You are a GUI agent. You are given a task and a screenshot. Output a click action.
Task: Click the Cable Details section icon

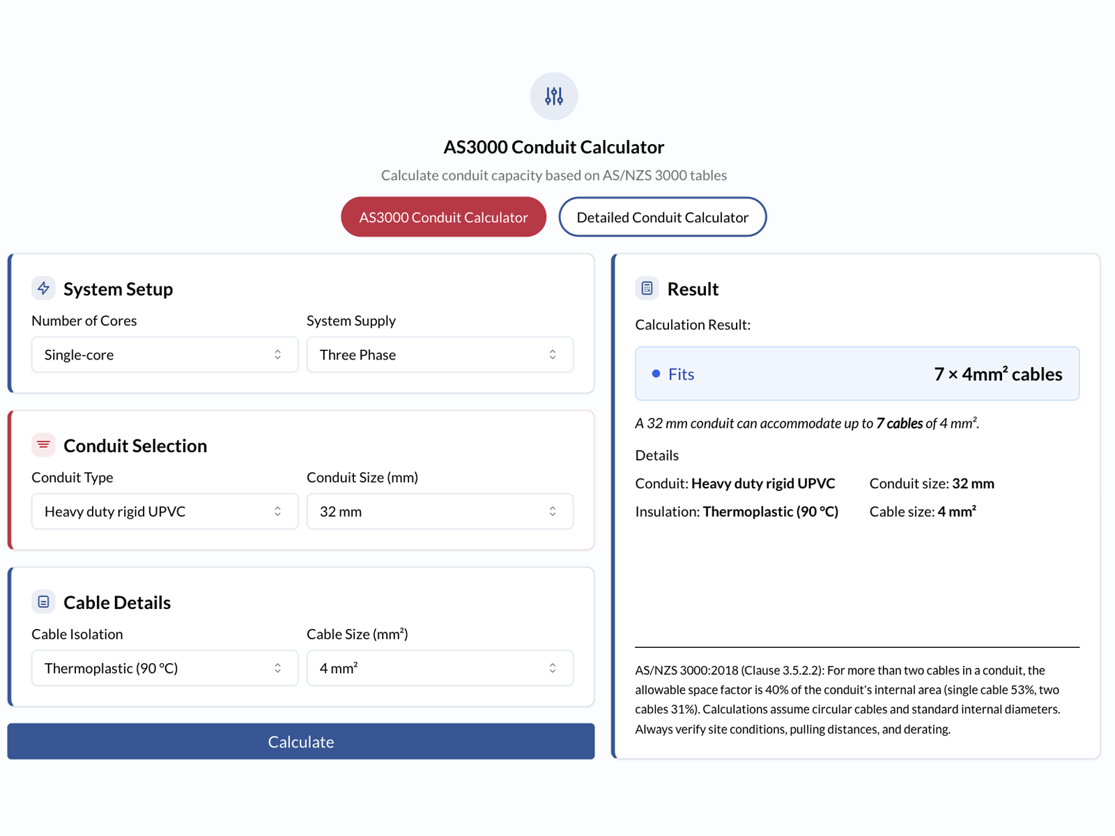(43, 602)
